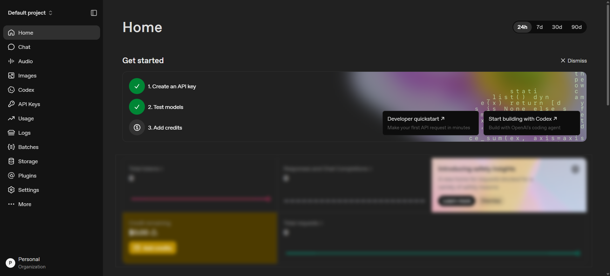Open Personal Organization switcher
Viewport: 610px width, 276px height.
[x=51, y=263]
